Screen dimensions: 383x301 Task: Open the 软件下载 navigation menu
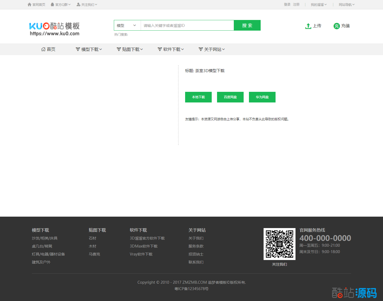171,49
